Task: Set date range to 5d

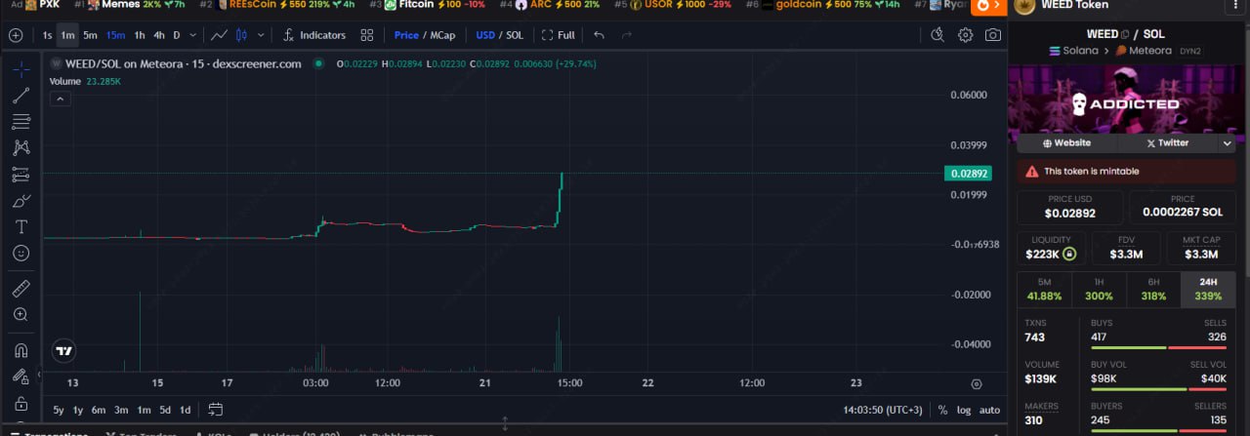Action: pos(165,410)
